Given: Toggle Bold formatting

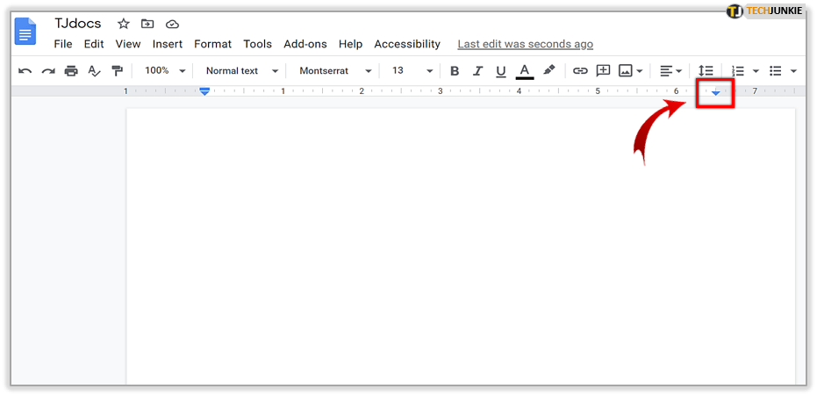Looking at the screenshot, I should (455, 71).
